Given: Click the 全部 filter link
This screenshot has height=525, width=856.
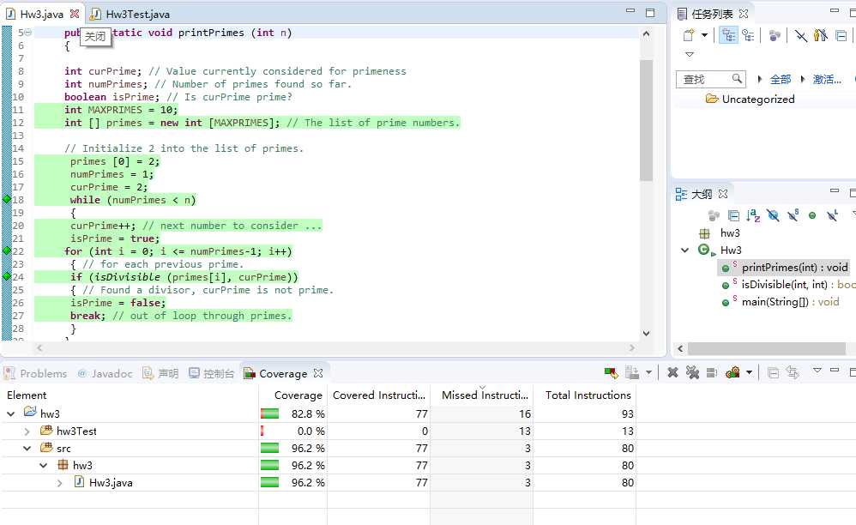Looking at the screenshot, I should click(781, 80).
